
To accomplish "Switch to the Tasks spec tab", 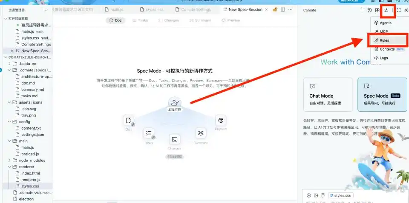I will (x=140, y=20).
